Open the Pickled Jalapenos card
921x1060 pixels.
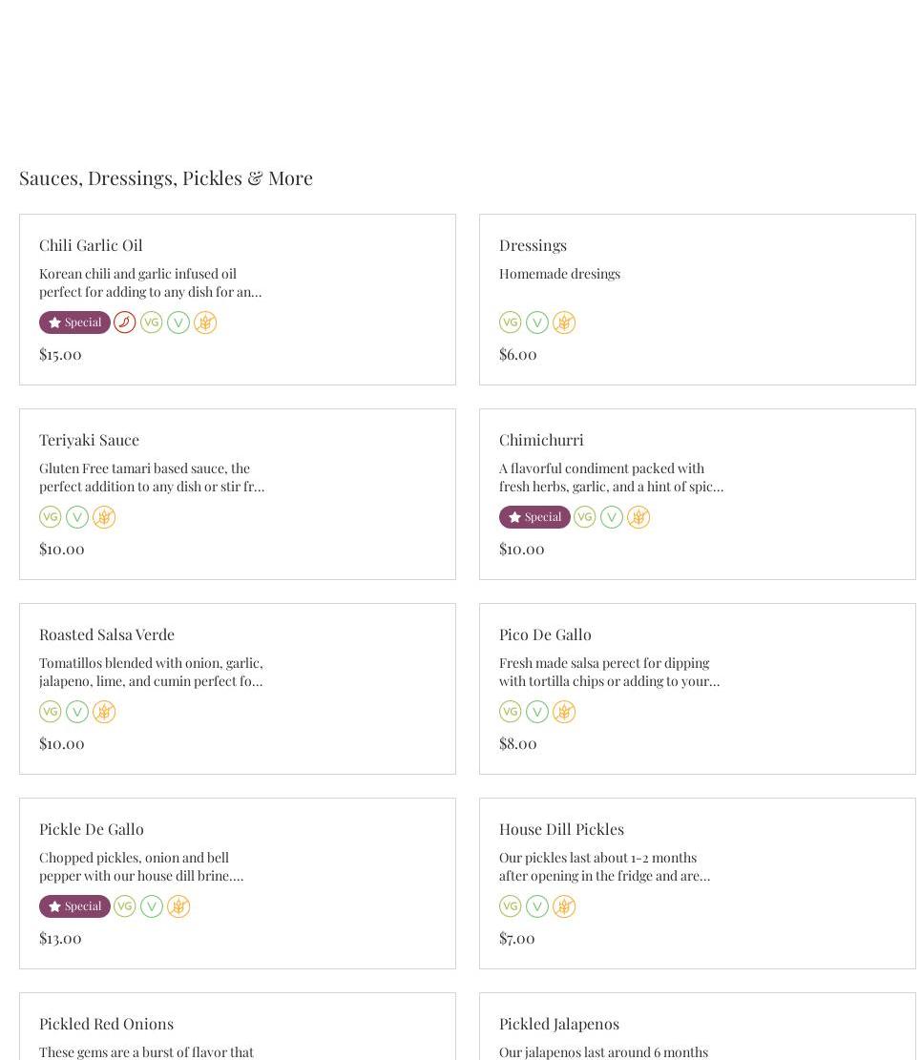pos(559,1024)
